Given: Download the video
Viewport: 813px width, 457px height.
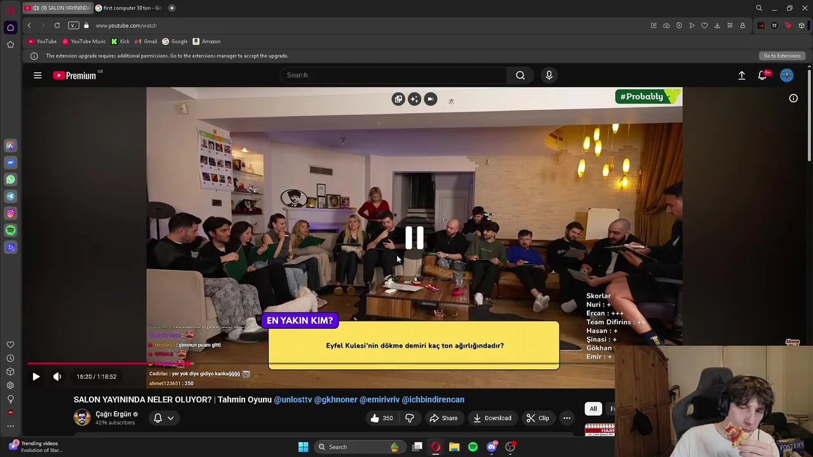Looking at the screenshot, I should (492, 418).
